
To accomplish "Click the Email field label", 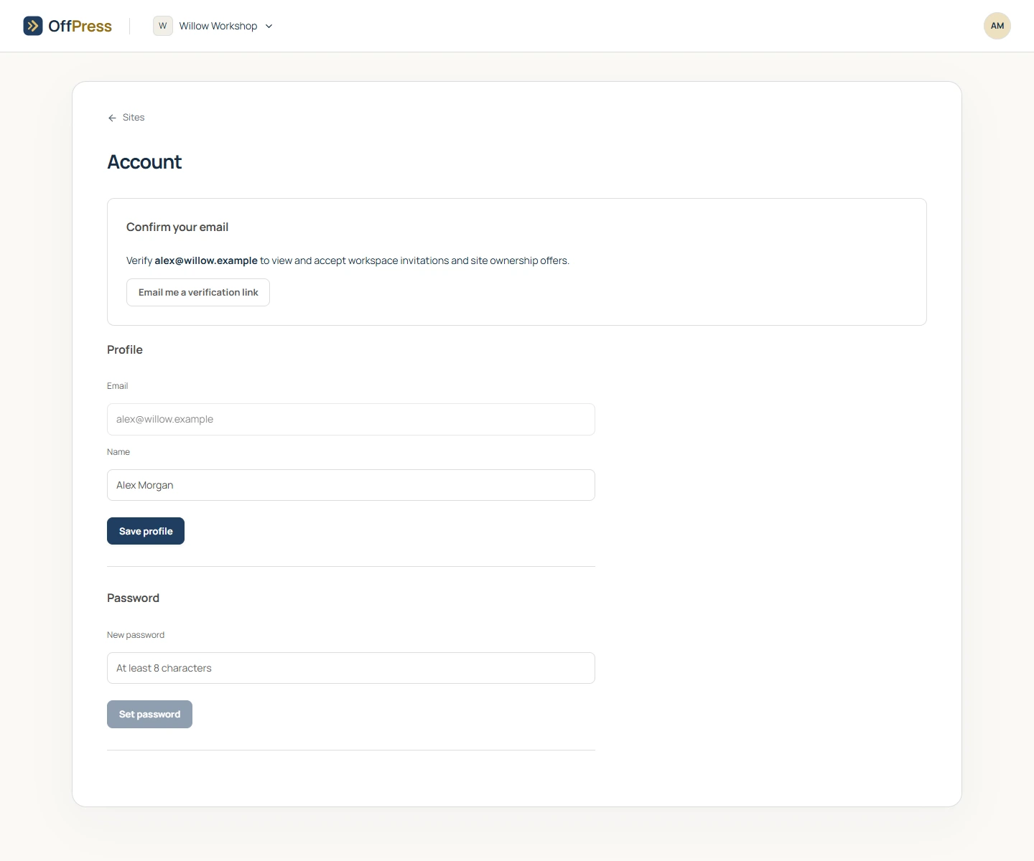I will [x=118, y=386].
